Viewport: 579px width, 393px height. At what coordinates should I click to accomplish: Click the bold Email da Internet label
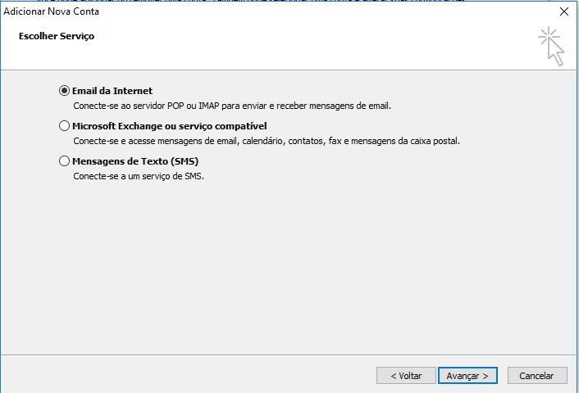pos(112,91)
